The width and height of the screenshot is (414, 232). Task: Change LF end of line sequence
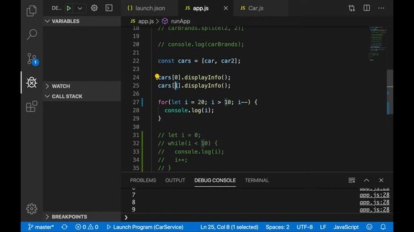pyautogui.click(x=323, y=227)
